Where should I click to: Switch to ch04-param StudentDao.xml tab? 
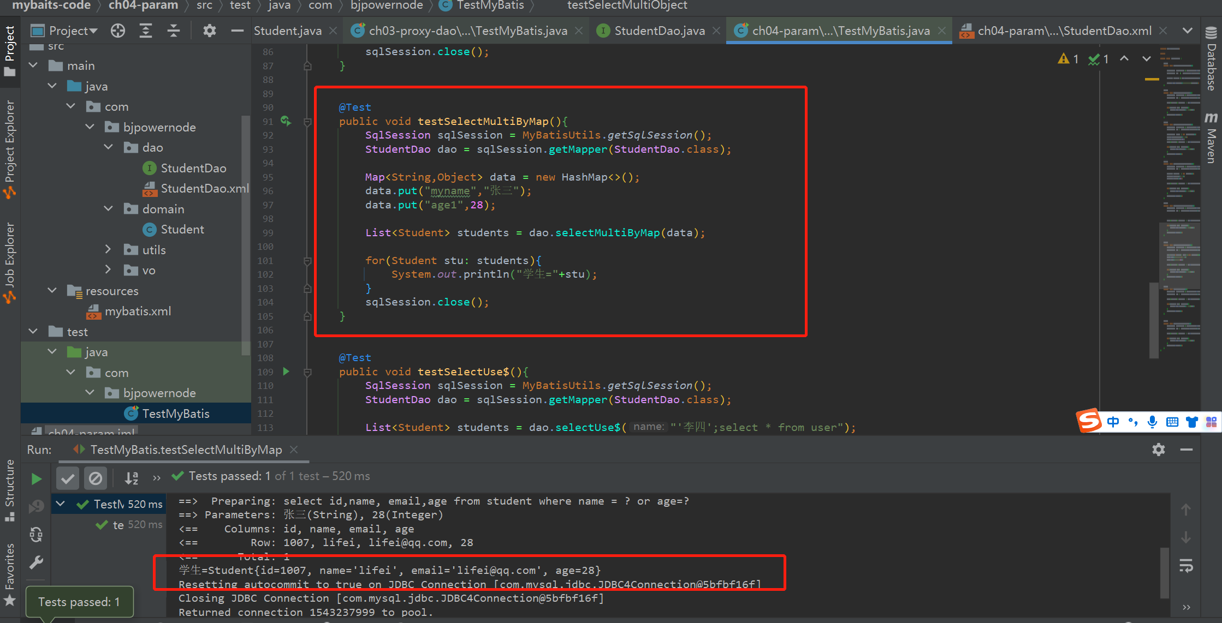[x=1064, y=31]
